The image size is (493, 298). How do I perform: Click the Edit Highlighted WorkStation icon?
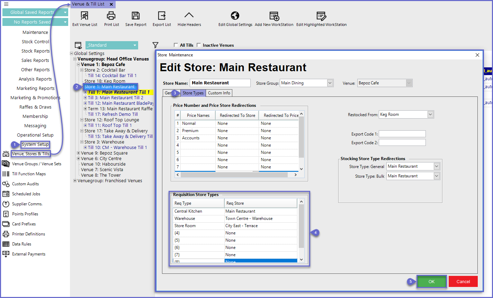(321, 16)
